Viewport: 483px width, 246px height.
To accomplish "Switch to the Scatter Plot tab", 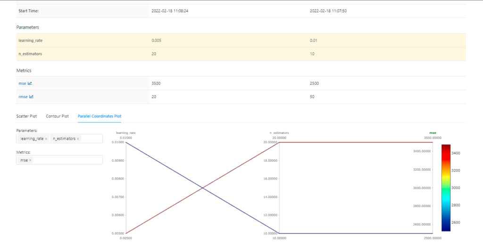I will click(26, 116).
